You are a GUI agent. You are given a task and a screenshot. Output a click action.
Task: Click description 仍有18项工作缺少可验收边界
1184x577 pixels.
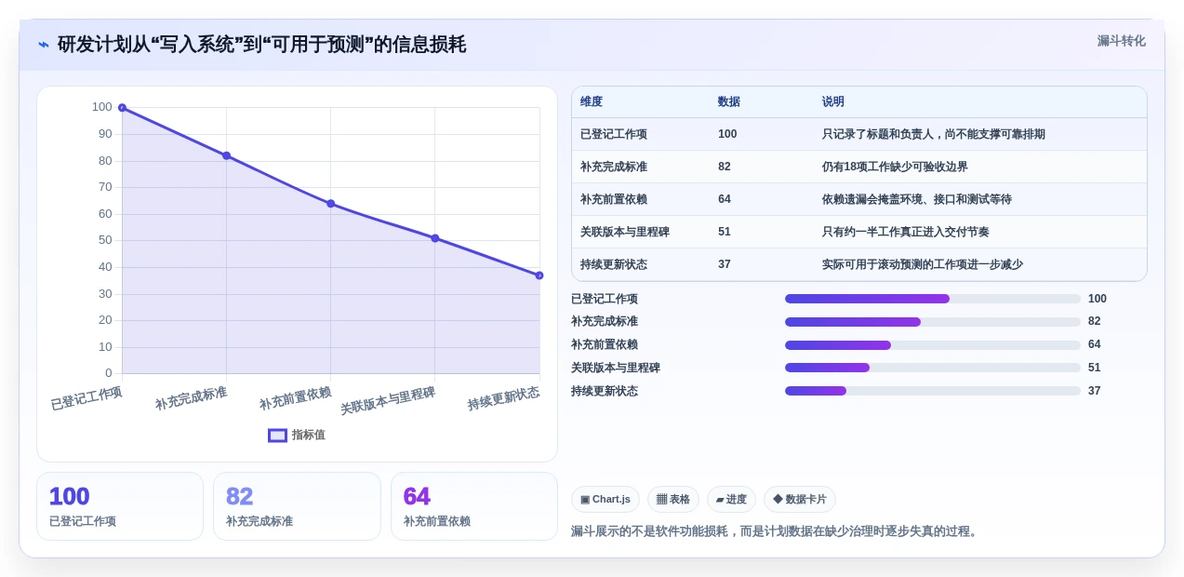895,167
